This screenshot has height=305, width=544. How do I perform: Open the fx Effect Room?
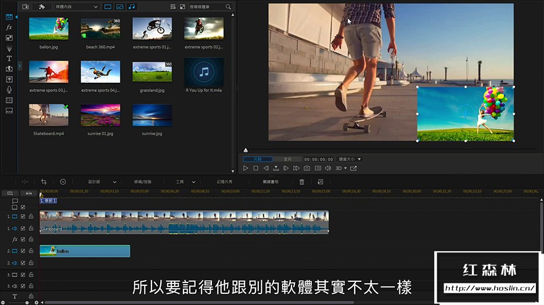tap(9, 27)
